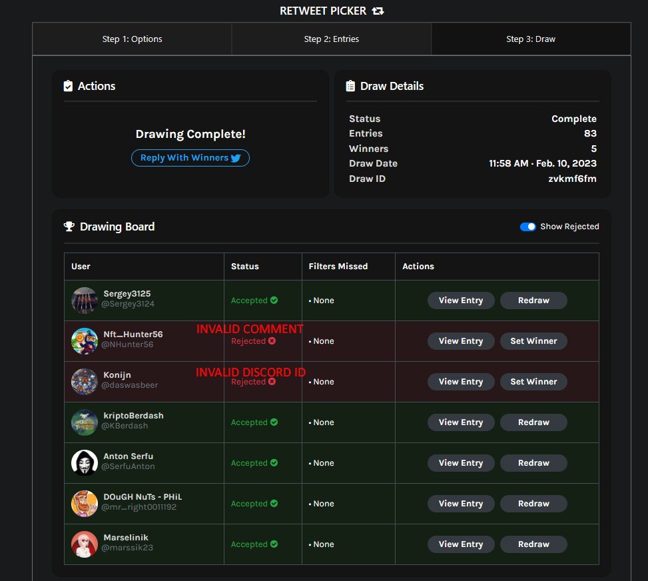Click View Entry for Anton Serfu

coord(460,462)
